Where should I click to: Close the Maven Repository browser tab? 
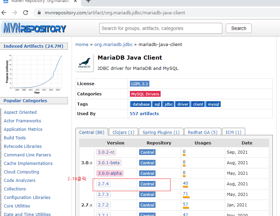click(x=75, y=1)
